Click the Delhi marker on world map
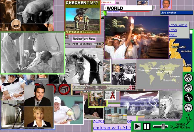The height and width of the screenshot is (132, 194). (x=168, y=73)
